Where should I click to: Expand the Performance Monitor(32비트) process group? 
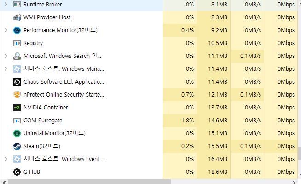coord(6,30)
